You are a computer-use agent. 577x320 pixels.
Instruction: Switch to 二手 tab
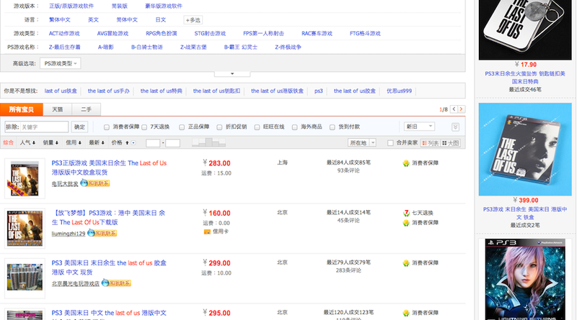coord(86,109)
